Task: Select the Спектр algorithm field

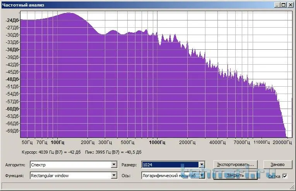Action: tap(70, 165)
